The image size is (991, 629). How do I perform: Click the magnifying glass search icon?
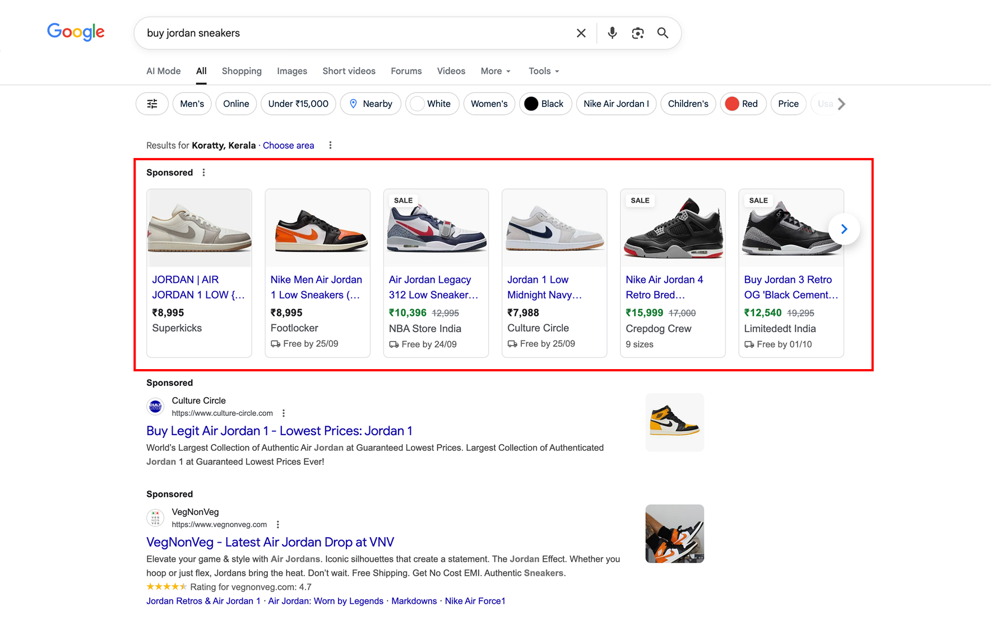663,33
